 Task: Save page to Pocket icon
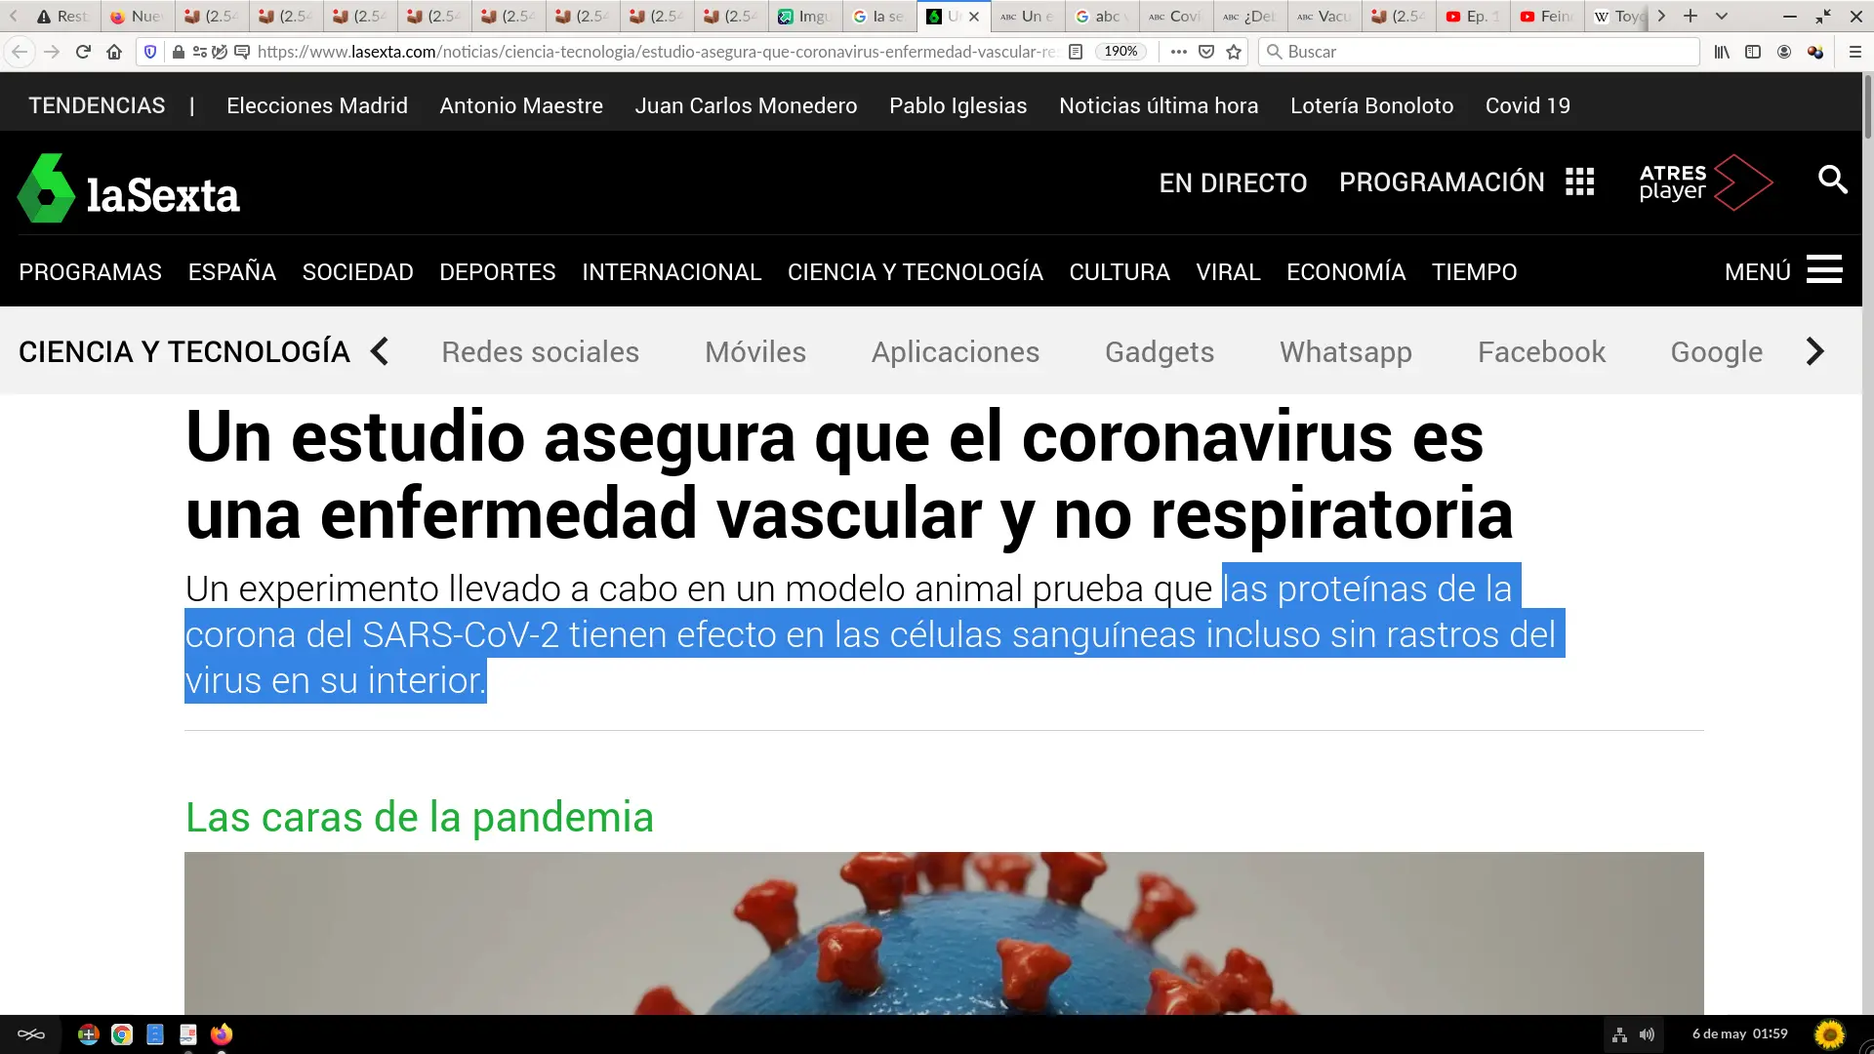tap(1206, 52)
